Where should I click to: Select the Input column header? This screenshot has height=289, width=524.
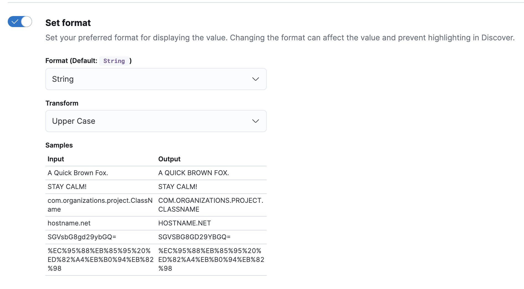pyautogui.click(x=56, y=159)
